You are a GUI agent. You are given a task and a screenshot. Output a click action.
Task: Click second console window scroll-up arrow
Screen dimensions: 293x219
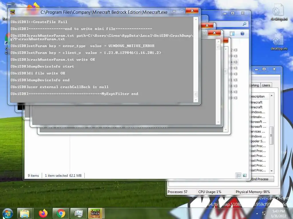[218, 42]
